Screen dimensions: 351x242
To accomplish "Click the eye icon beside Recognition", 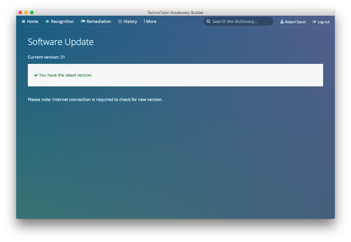I will (47, 21).
